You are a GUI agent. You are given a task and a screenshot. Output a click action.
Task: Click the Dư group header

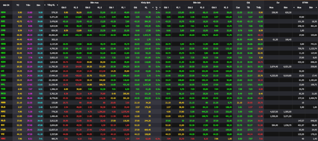(x=278, y=3)
